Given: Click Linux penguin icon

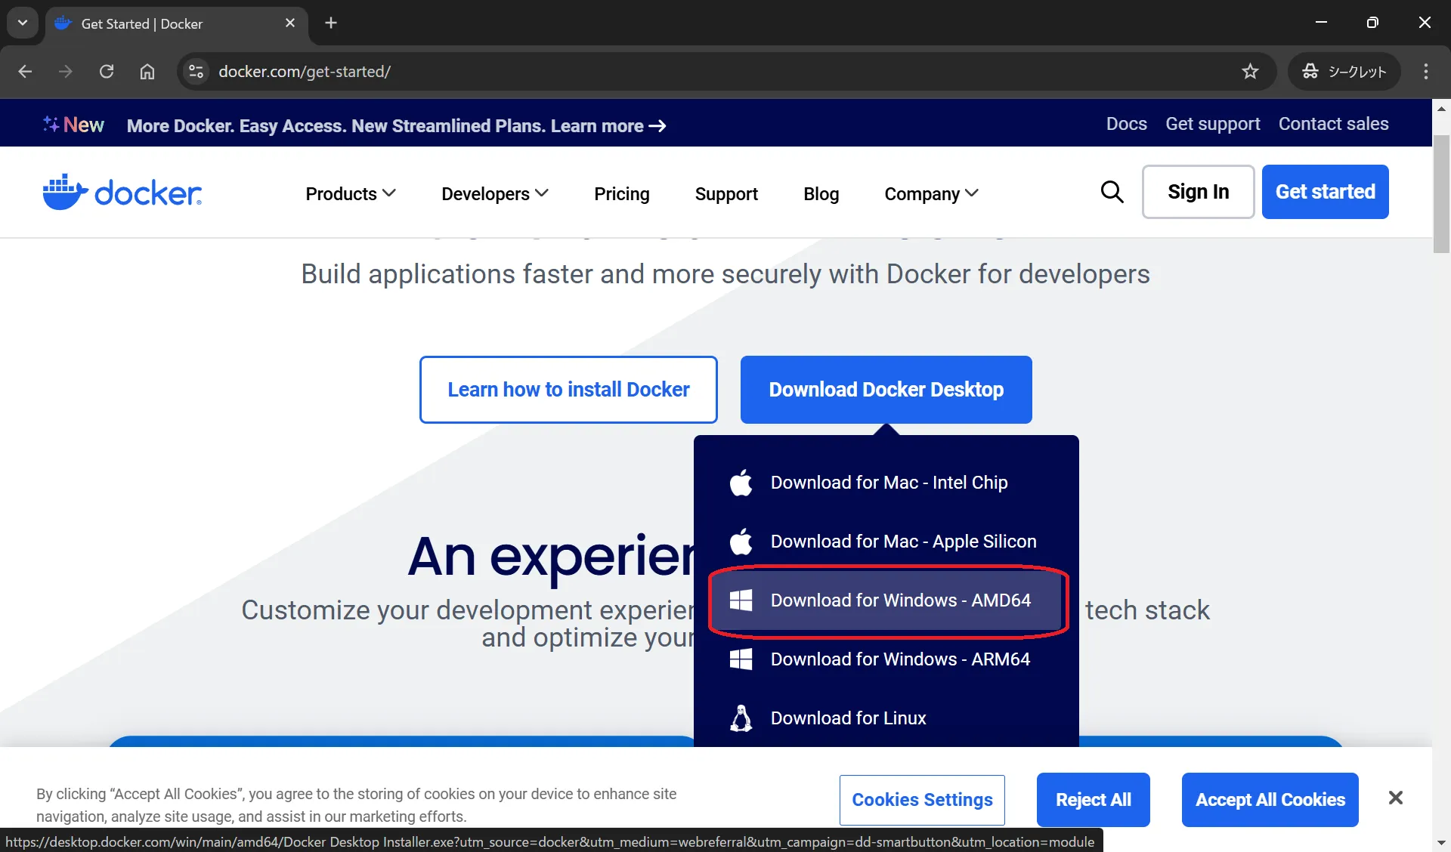Looking at the screenshot, I should (741, 718).
